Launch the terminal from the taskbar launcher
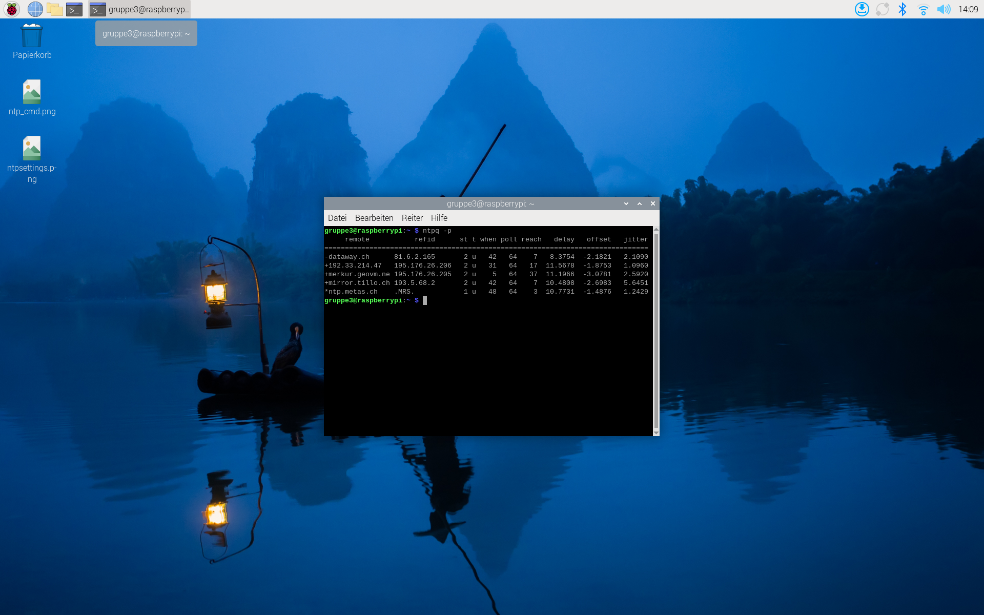Screen dimensions: 984x615 [x=74, y=9]
